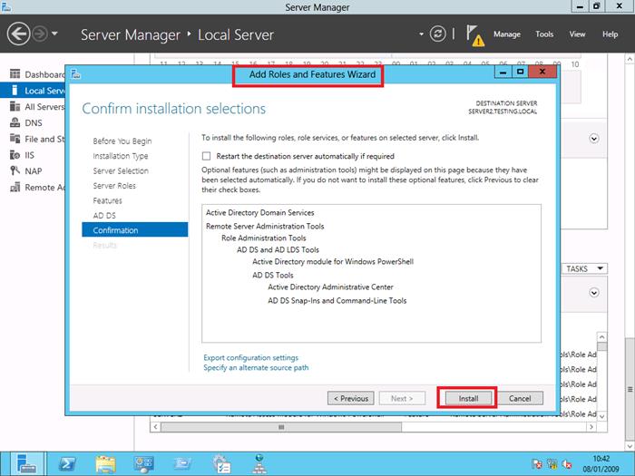The width and height of the screenshot is (635, 476).
Task: Click Role Administration Tools entry
Action: tap(264, 238)
